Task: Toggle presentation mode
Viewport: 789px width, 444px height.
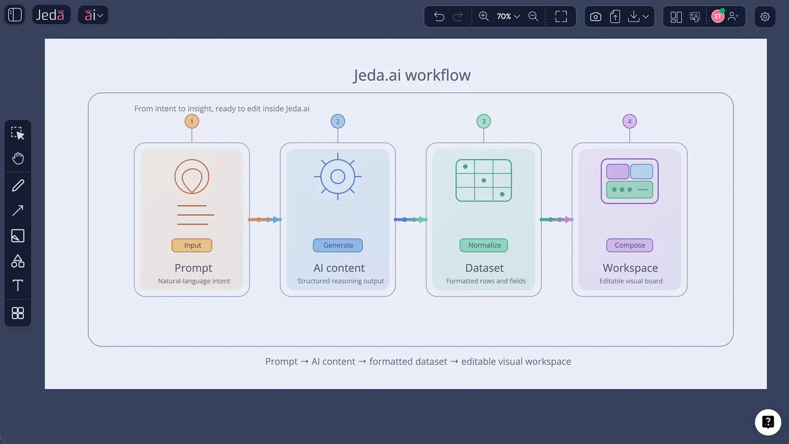Action: pyautogui.click(x=694, y=17)
